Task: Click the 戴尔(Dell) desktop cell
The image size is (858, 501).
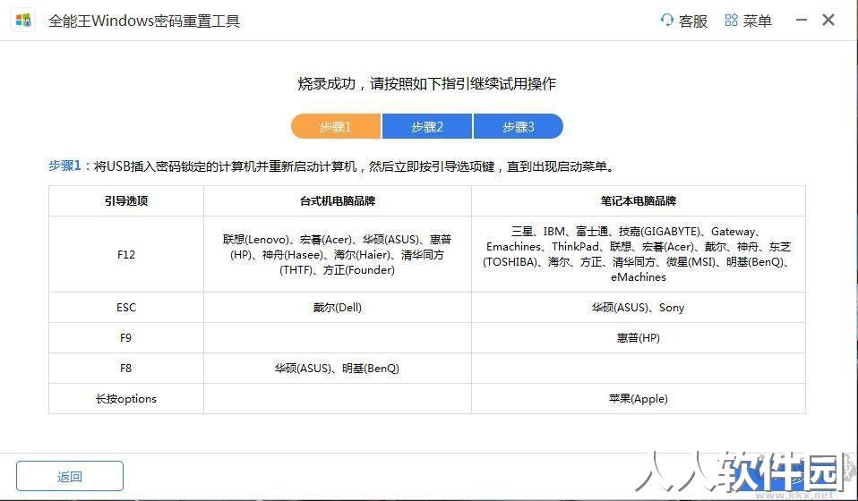Action: pos(338,307)
